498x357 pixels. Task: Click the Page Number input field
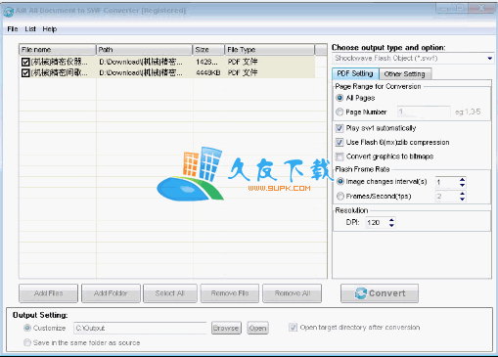coord(424,112)
